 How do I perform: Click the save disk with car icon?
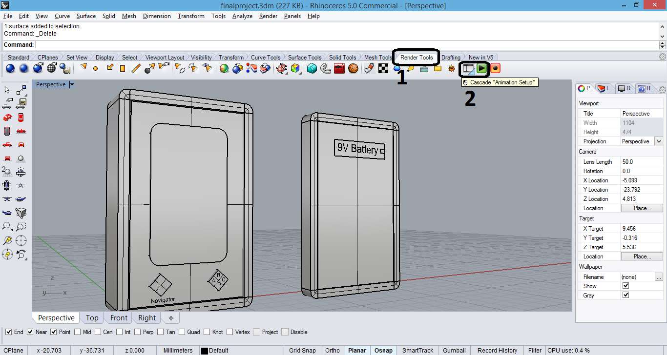(x=21, y=103)
